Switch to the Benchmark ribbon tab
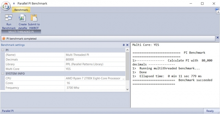The width and height of the screenshot is (220, 114). (21, 10)
